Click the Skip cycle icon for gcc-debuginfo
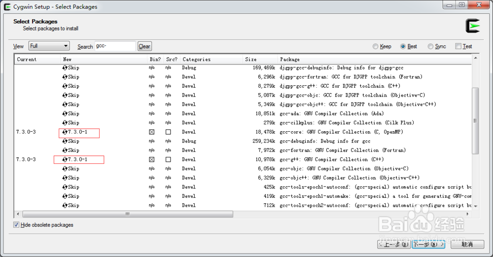 (x=65, y=141)
